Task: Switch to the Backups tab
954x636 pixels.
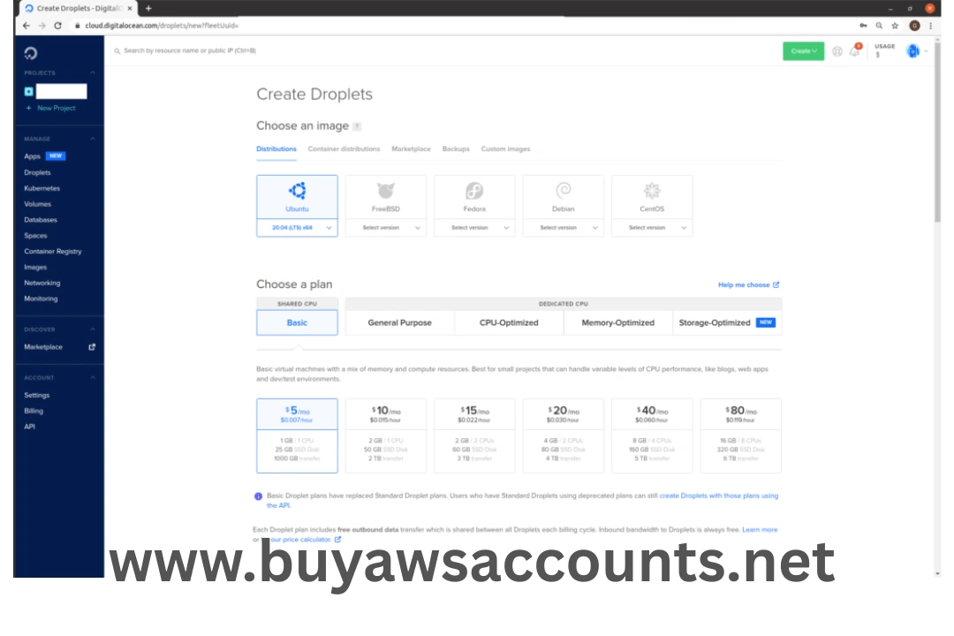Action: pyautogui.click(x=456, y=149)
